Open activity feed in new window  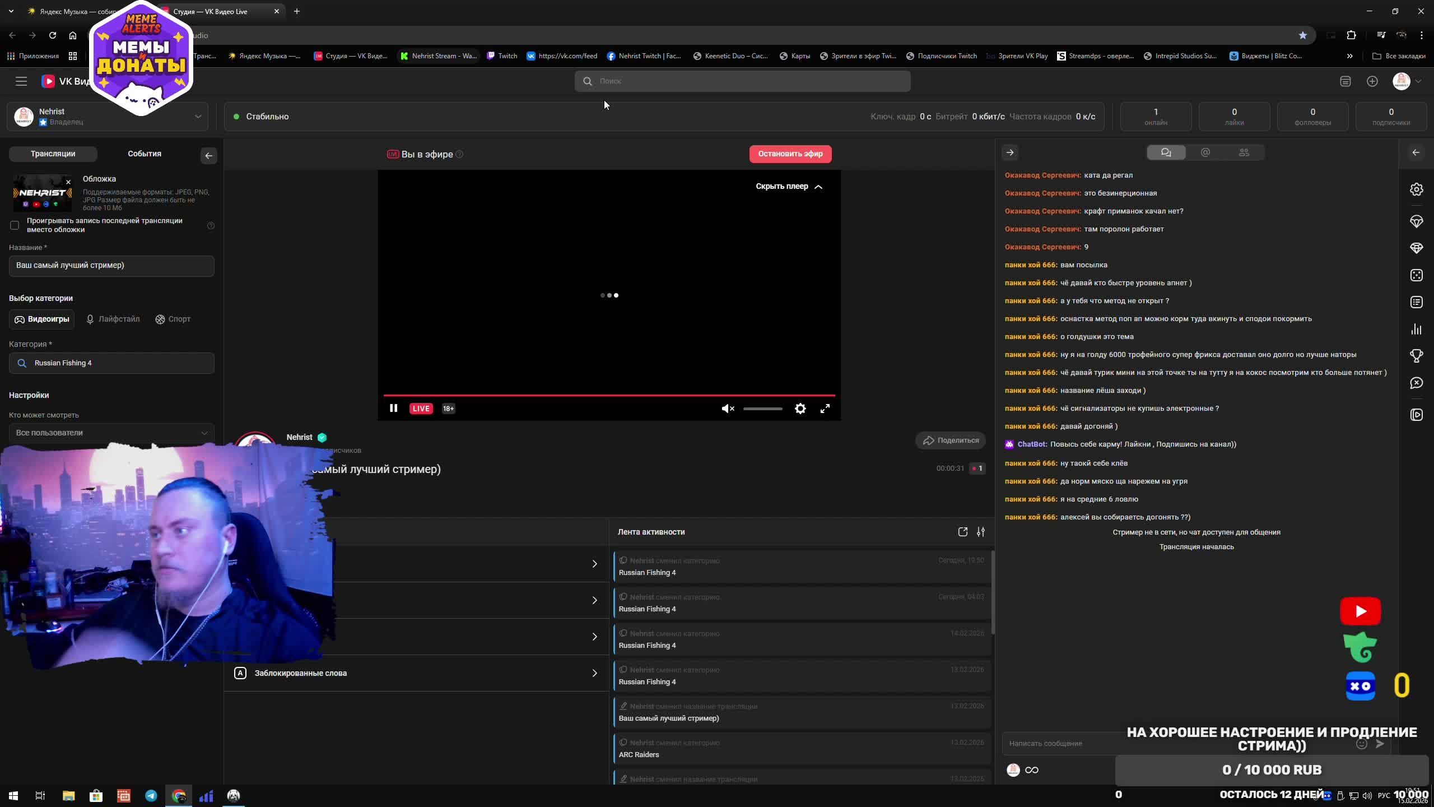(962, 532)
